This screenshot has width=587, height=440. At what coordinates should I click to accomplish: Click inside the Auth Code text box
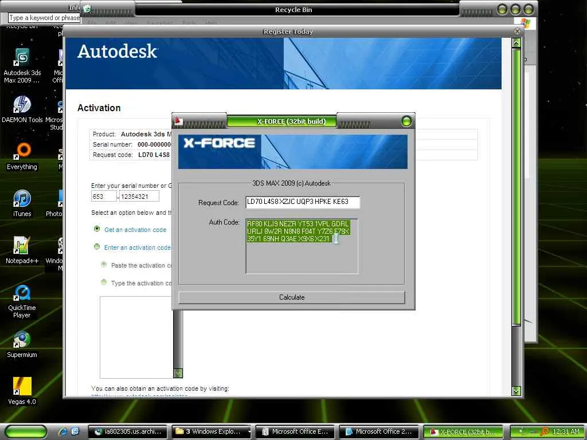pyautogui.click(x=302, y=246)
